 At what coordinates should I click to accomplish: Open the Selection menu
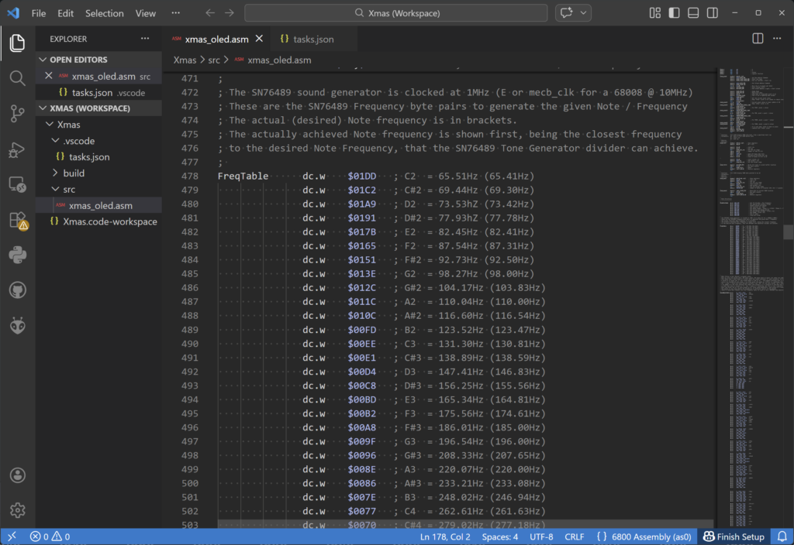pos(104,13)
